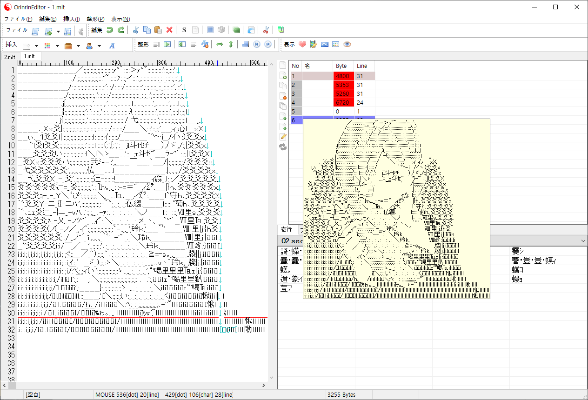The height and width of the screenshot is (400, 588).
Task: Switch to the 2.mlt tab
Action: coord(9,57)
